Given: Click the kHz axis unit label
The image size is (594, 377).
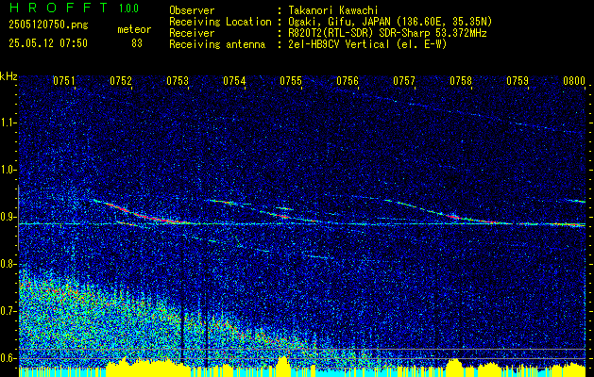Looking at the screenshot, I should (x=8, y=76).
